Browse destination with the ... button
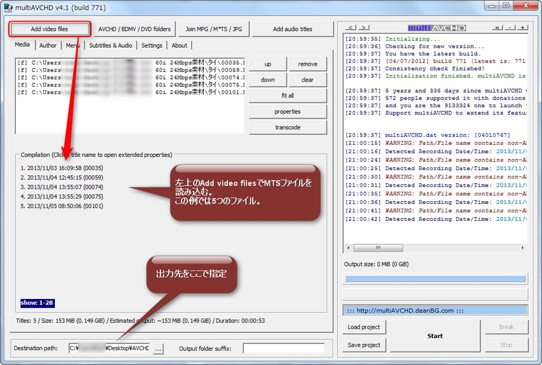542x365 pixels. [x=158, y=349]
